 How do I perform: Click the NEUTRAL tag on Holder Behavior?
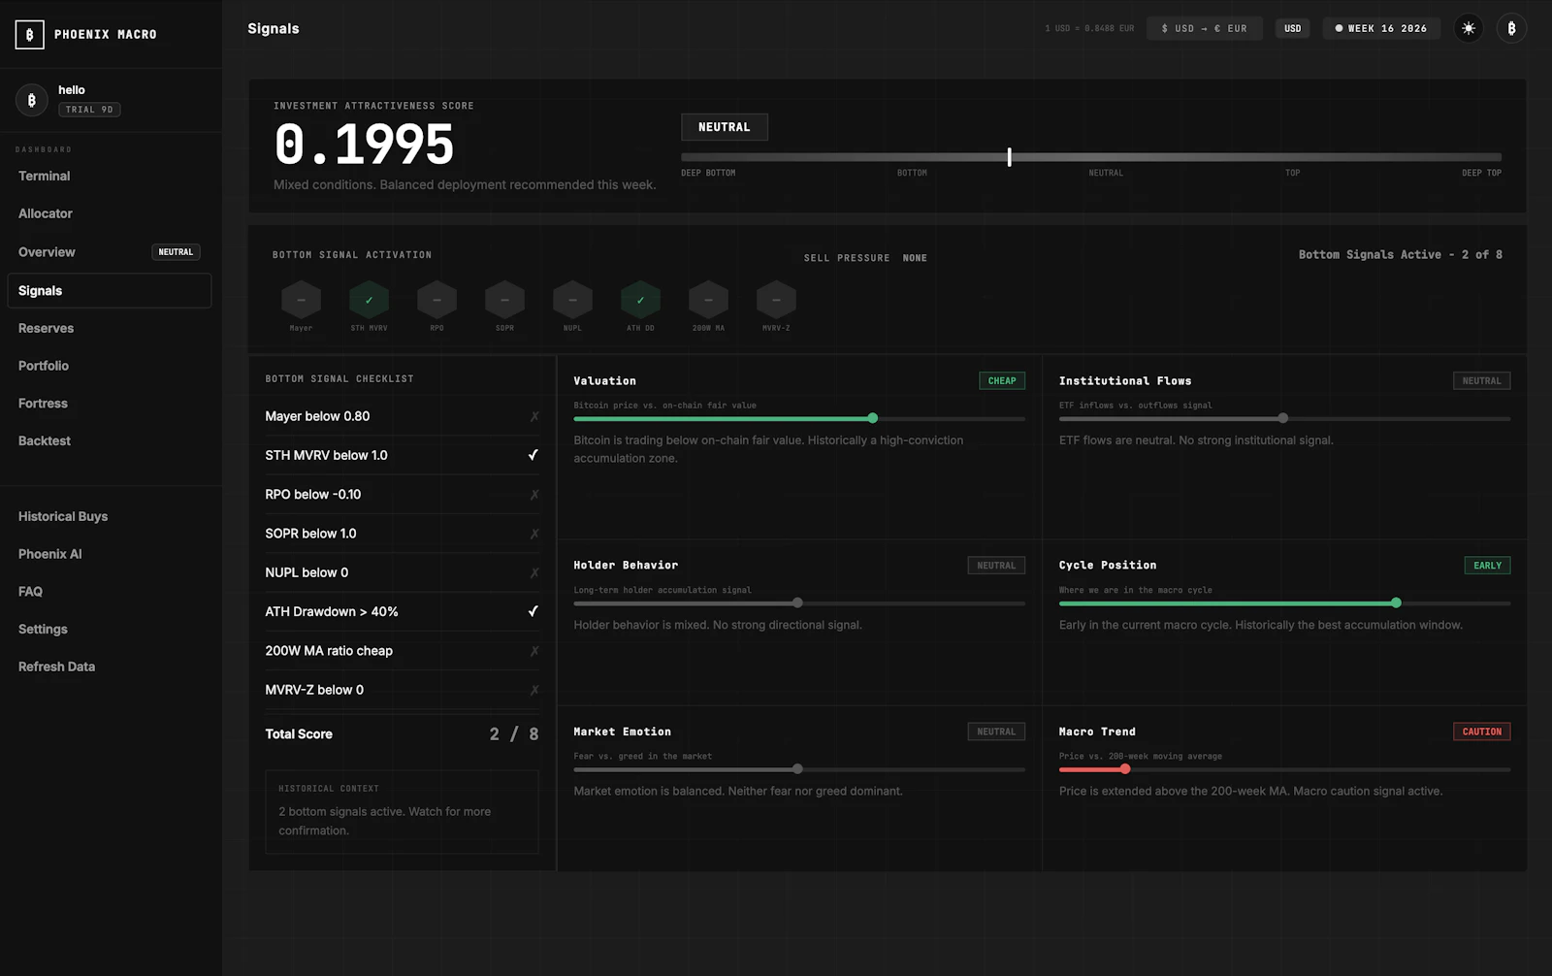[996, 566]
